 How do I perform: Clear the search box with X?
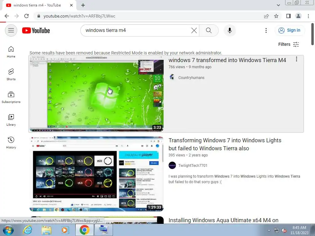194,30
